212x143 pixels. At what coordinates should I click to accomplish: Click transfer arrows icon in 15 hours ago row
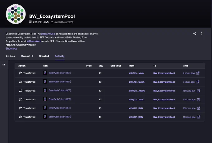coord(20,99)
